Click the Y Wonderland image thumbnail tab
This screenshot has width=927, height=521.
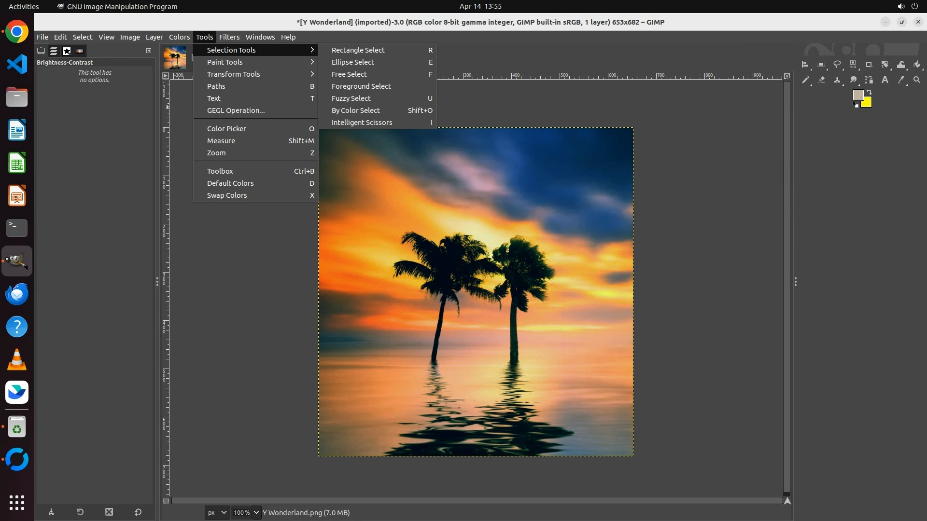coord(174,57)
